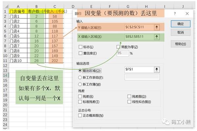Select customer count cell with value 16
The width and height of the screenshot is (197, 131).
(36, 41)
